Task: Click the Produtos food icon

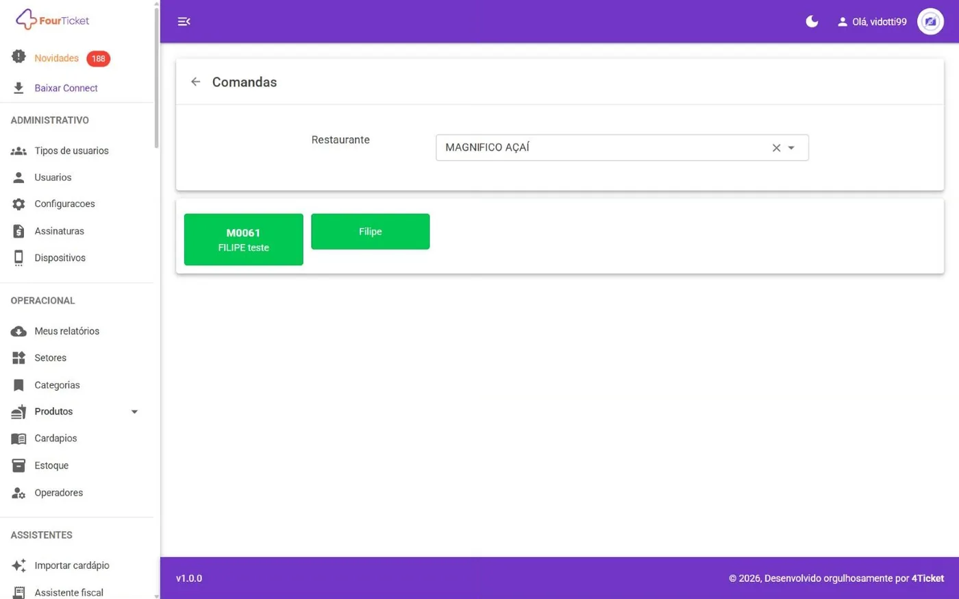Action: tap(18, 411)
